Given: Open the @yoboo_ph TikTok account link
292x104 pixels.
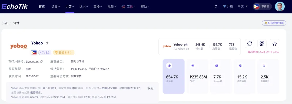Looking at the screenshot, I should point(32,61).
